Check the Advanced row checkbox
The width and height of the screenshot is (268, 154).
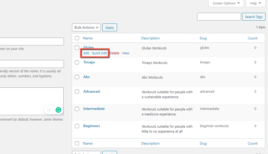click(x=77, y=92)
